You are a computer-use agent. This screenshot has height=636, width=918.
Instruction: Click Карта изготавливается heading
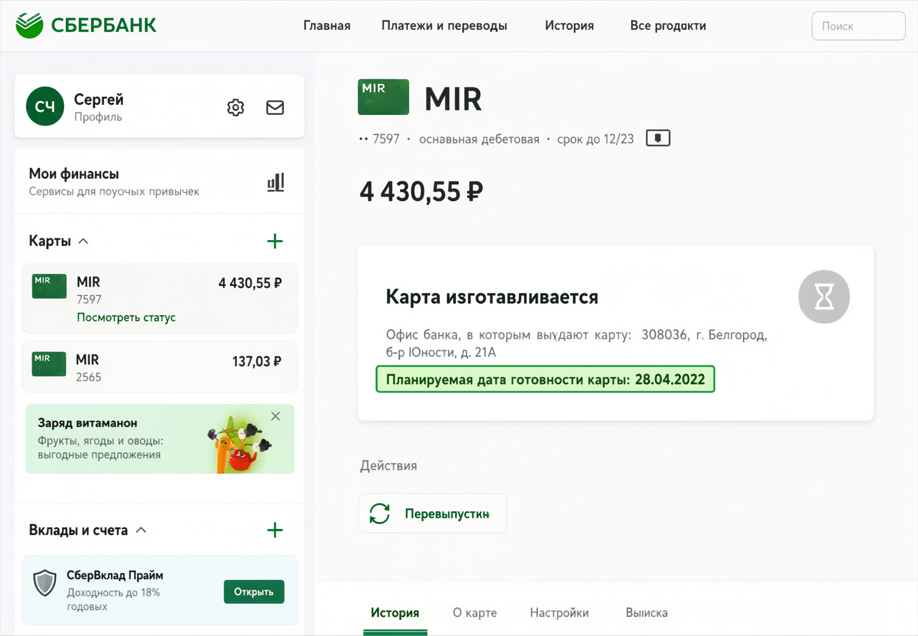492,297
